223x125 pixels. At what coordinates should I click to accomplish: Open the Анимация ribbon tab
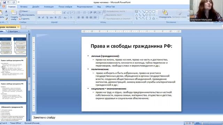pos(49,7)
